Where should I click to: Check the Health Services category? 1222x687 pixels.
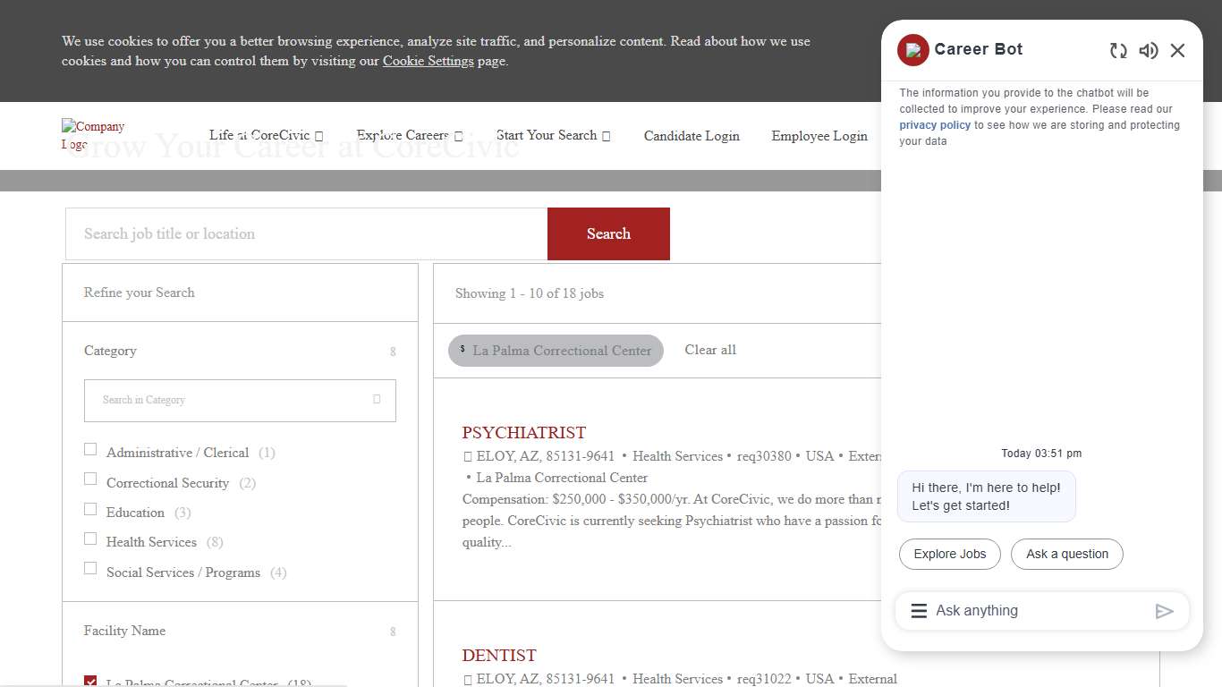pos(90,539)
